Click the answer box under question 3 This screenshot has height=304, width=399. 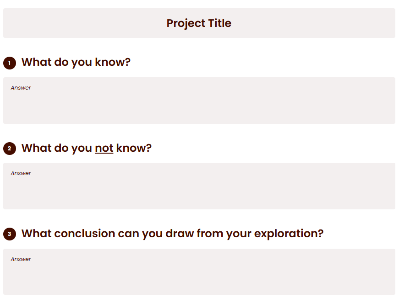pyautogui.click(x=199, y=272)
